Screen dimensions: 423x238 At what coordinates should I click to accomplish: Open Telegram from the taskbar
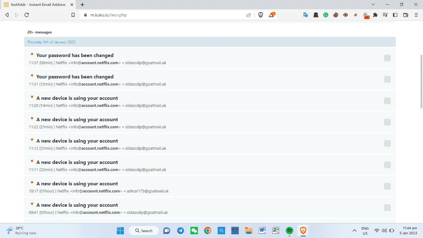tap(181, 231)
